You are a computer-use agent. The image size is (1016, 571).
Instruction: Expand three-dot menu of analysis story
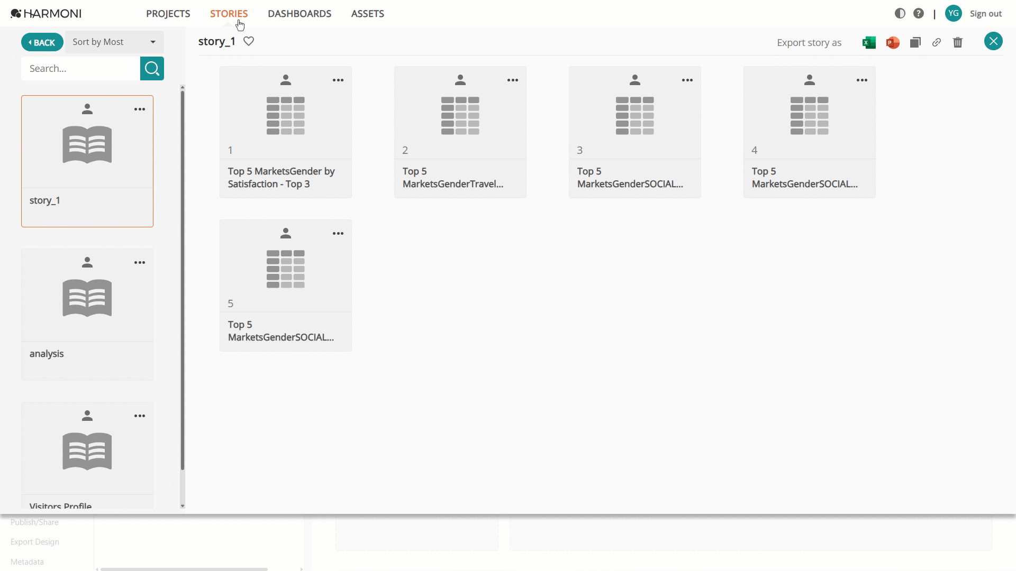pyautogui.click(x=140, y=263)
